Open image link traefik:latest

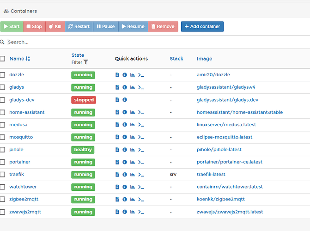pyautogui.click(x=211, y=175)
